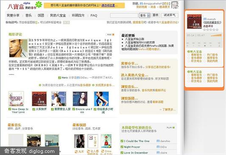Click the note icon before 你给我多少时间
Screen dimensions: 226x155
point(95,109)
